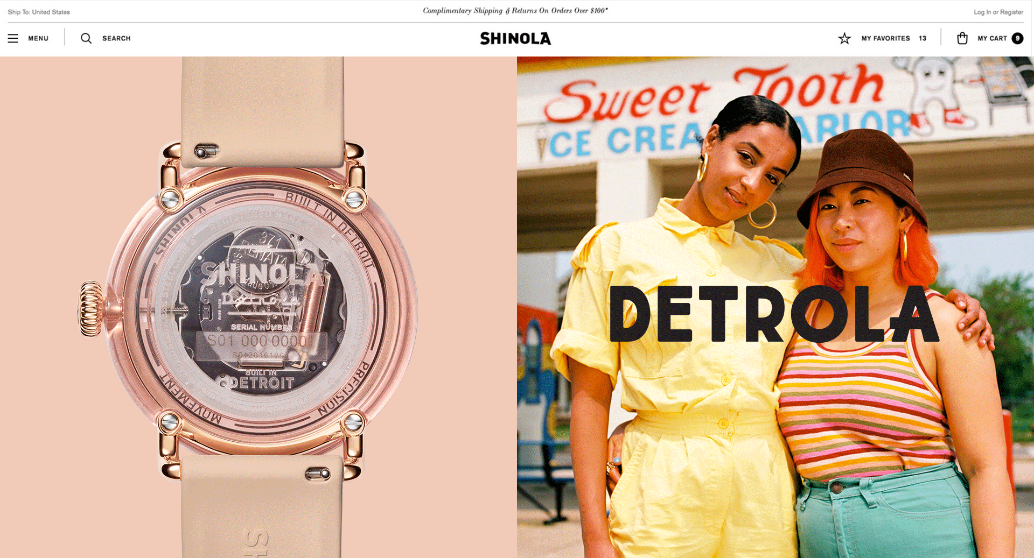The image size is (1034, 558).
Task: Click the favorites count 13
Action: point(923,38)
